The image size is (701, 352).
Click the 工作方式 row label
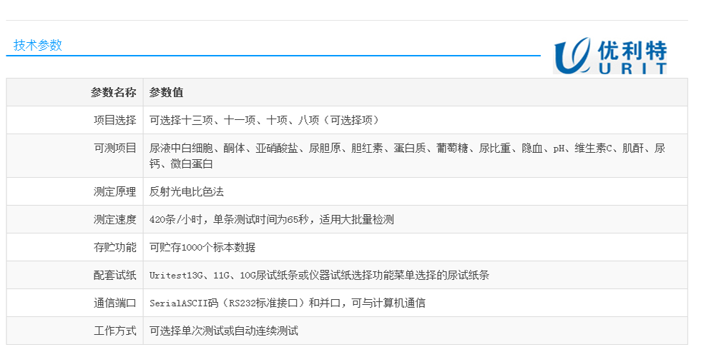[x=115, y=331]
